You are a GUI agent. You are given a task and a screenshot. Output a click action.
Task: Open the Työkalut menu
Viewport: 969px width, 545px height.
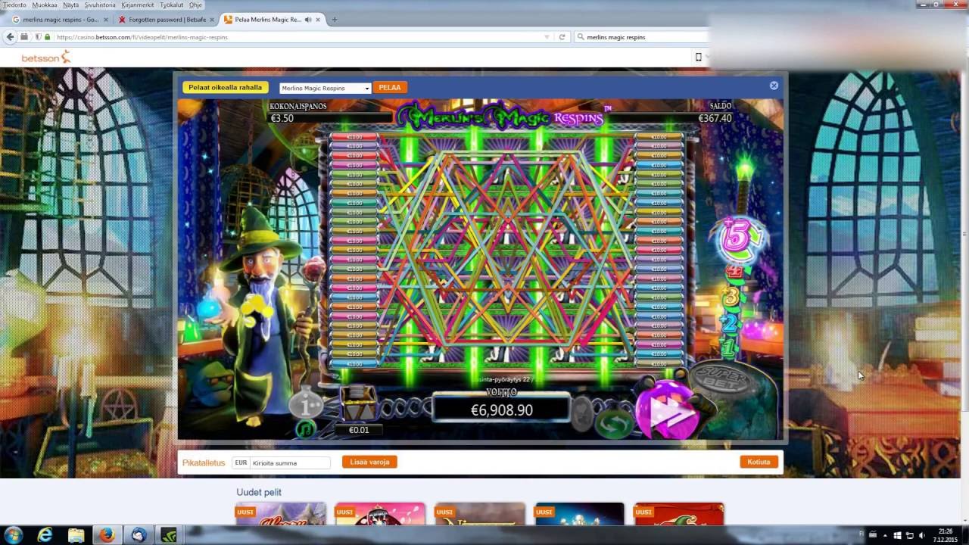(x=171, y=5)
